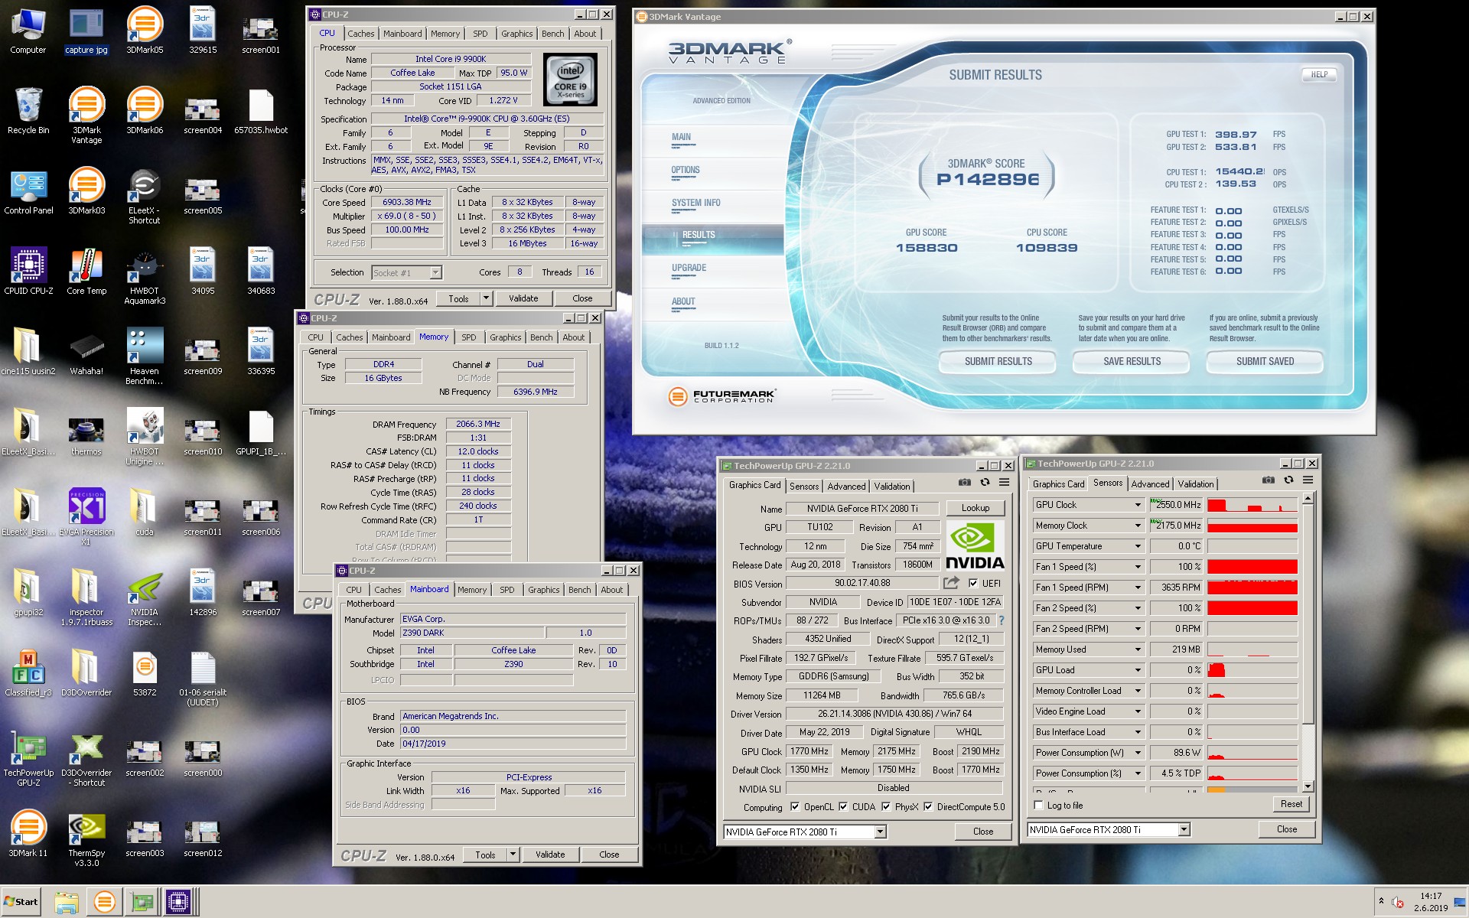
Task: Open NVIDIA Inspector desktop icon
Action: click(x=145, y=597)
